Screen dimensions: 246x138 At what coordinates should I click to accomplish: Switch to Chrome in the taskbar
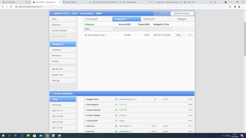coord(47,135)
